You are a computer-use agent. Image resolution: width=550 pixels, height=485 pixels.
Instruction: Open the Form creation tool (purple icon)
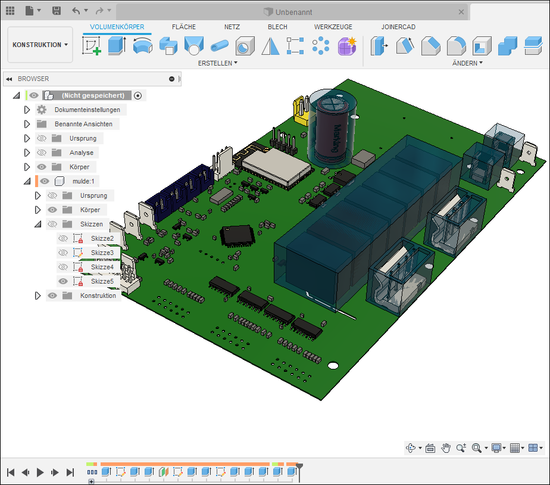348,45
